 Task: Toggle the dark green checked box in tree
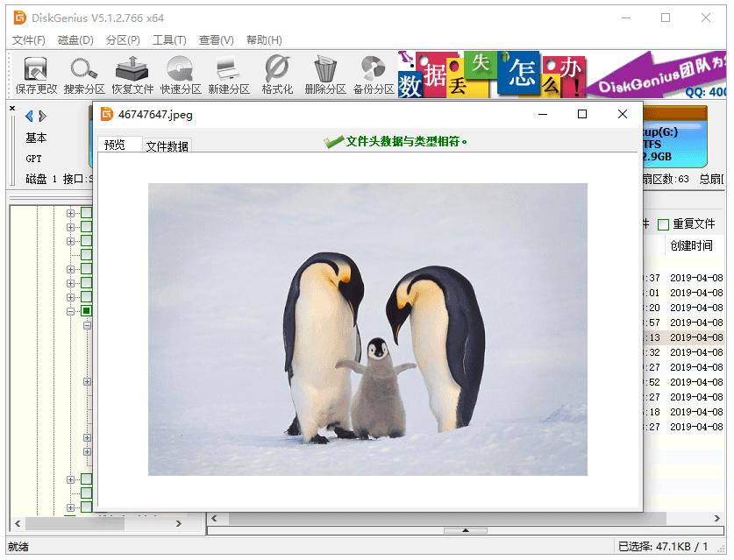(x=87, y=311)
